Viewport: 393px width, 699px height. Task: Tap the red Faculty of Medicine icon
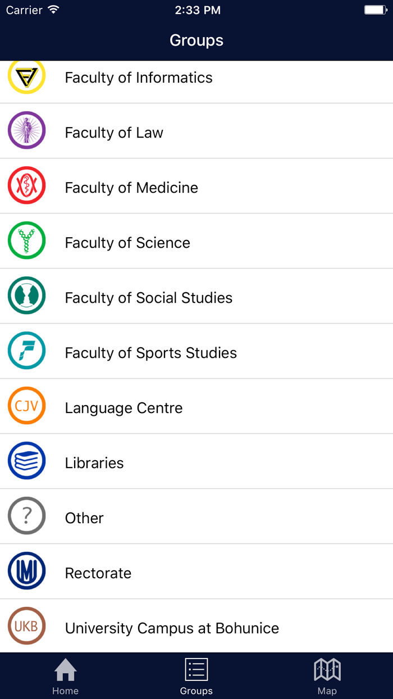point(26,185)
